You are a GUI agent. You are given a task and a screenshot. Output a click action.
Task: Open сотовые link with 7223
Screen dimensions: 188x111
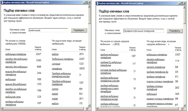[56, 64]
